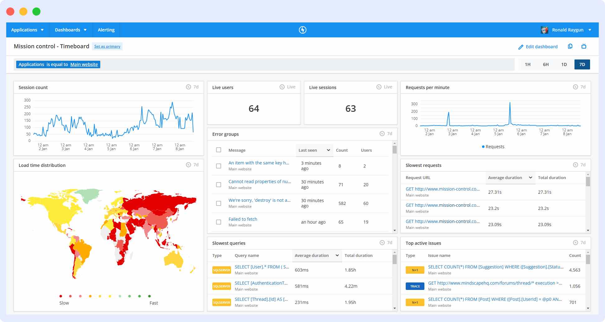Click Ronald Raygun's avatar image
Screen dimensions: 605x322
click(x=544, y=30)
